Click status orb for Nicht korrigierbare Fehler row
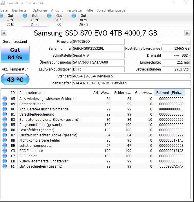 pos(5,140)
